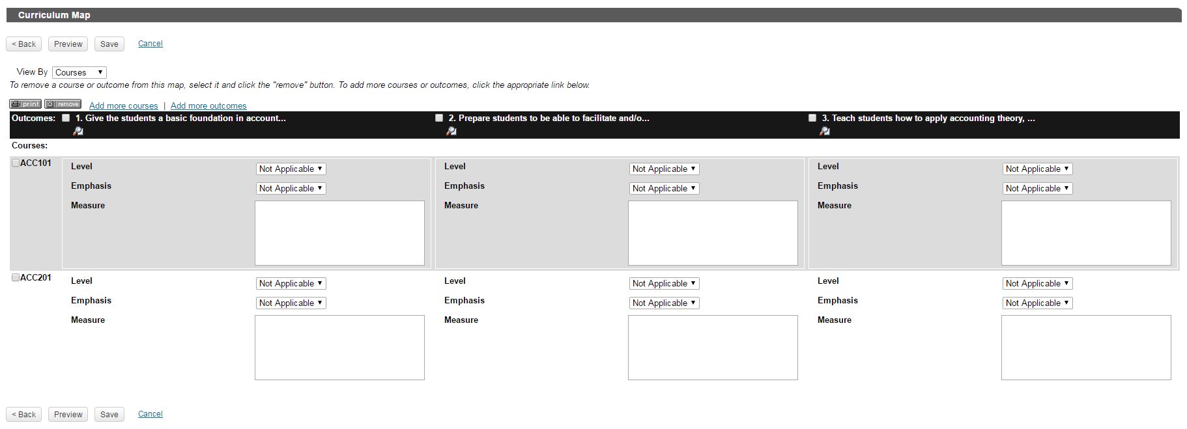Tick outcome 1 checkbox Give the students
This screenshot has height=429, width=1187.
tap(66, 118)
